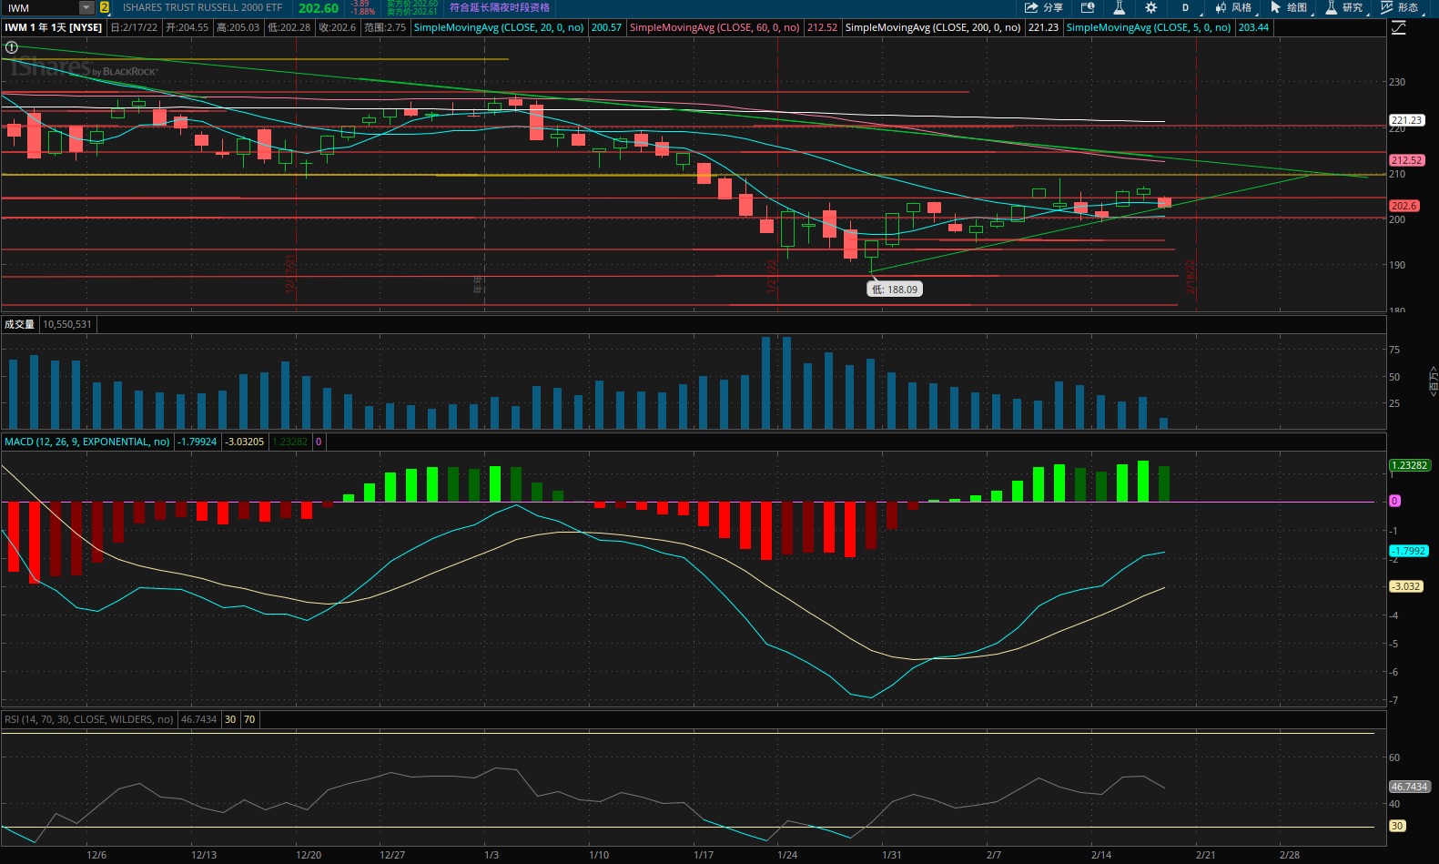Click the 12/6 date on time axis
The image size is (1439, 864).
96,855
